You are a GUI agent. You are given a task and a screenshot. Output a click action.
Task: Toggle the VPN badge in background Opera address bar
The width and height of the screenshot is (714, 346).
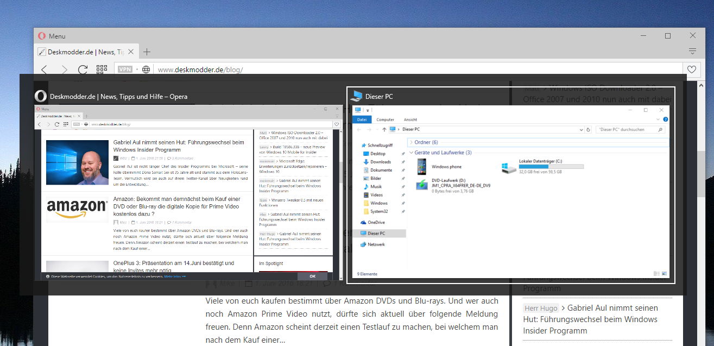point(125,70)
